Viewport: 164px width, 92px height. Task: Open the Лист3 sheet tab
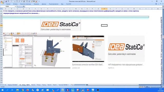(x=49, y=85)
